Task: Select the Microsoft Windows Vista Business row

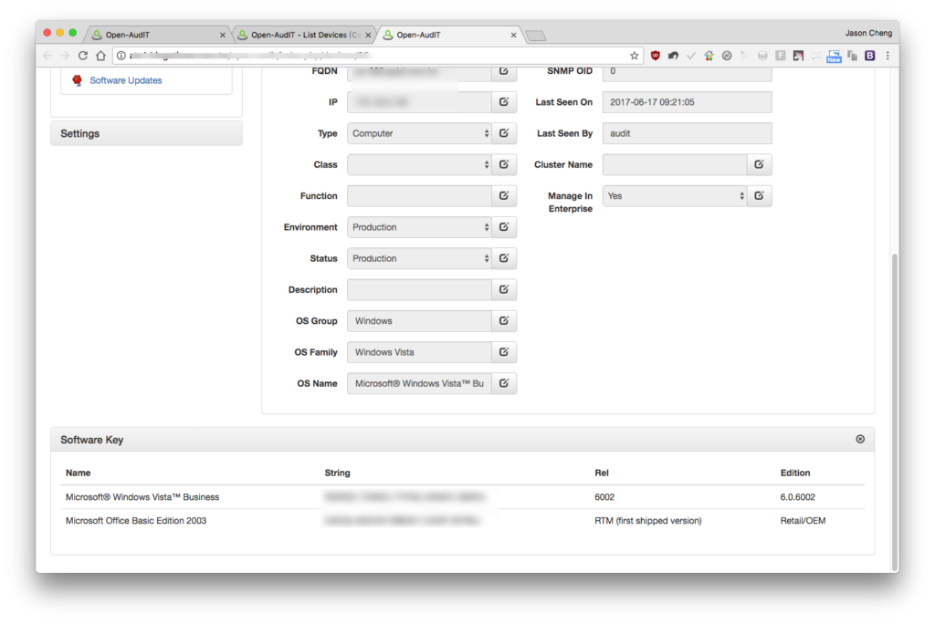Action: coord(464,497)
